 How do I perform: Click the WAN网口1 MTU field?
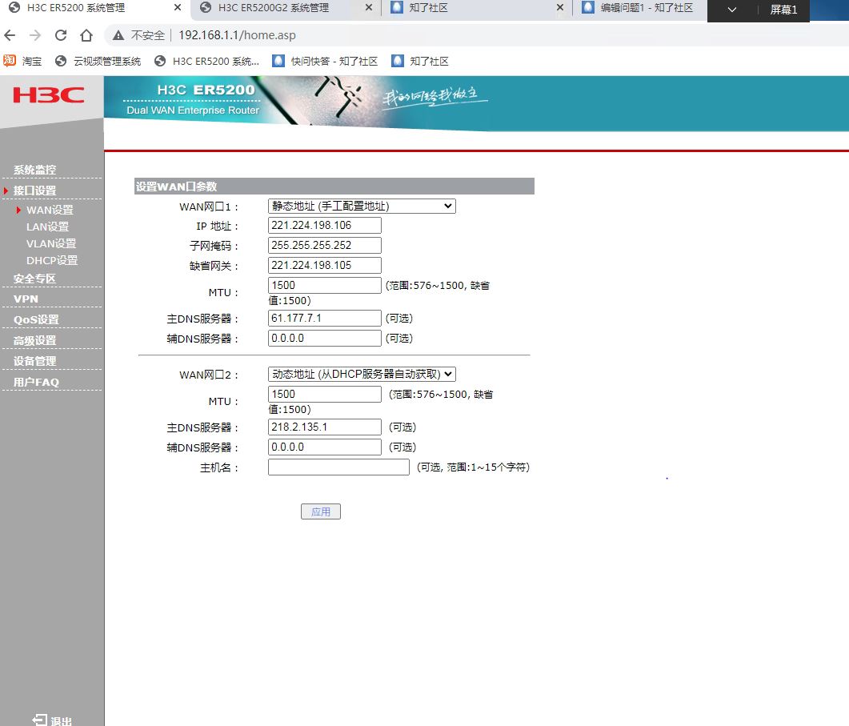324,286
